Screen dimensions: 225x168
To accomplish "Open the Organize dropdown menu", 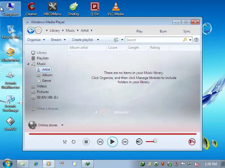I will coord(36,40).
